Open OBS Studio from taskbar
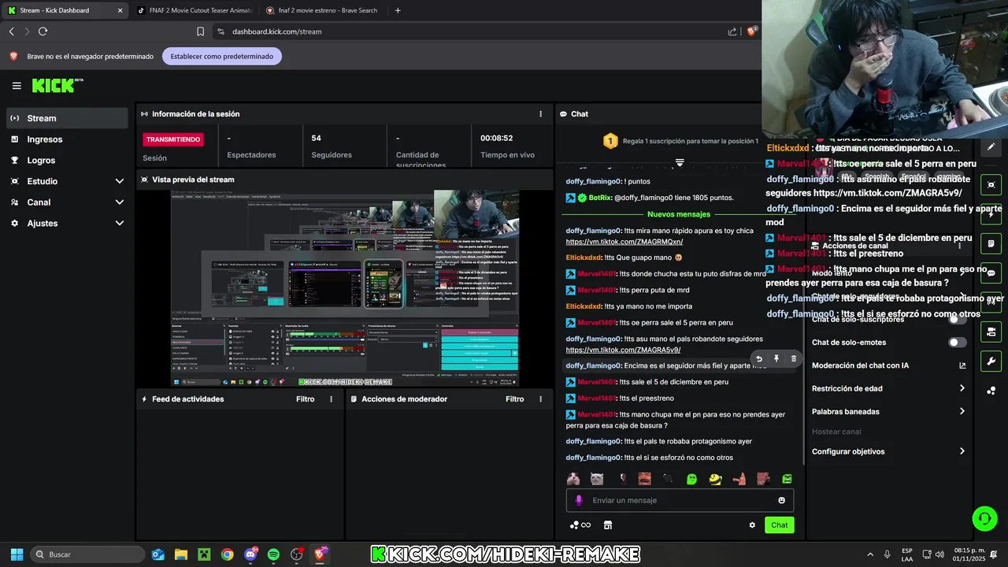 296,554
